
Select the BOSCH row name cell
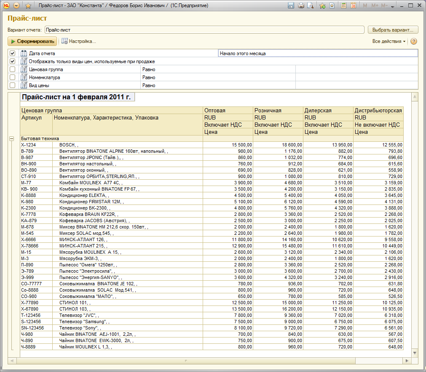(x=128, y=145)
